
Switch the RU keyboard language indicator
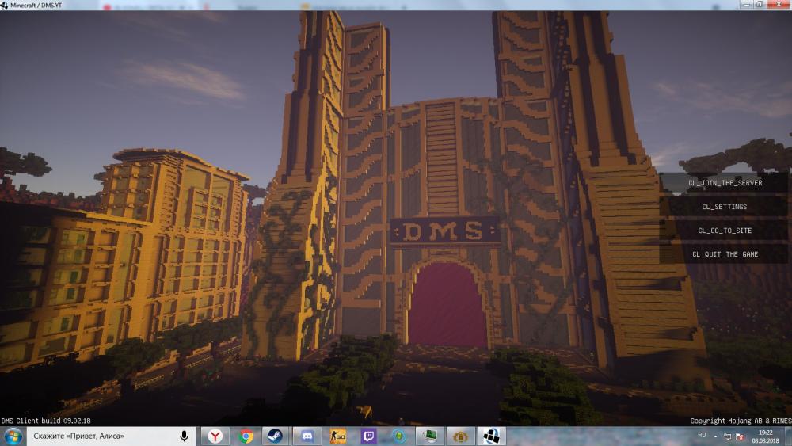pyautogui.click(x=702, y=436)
